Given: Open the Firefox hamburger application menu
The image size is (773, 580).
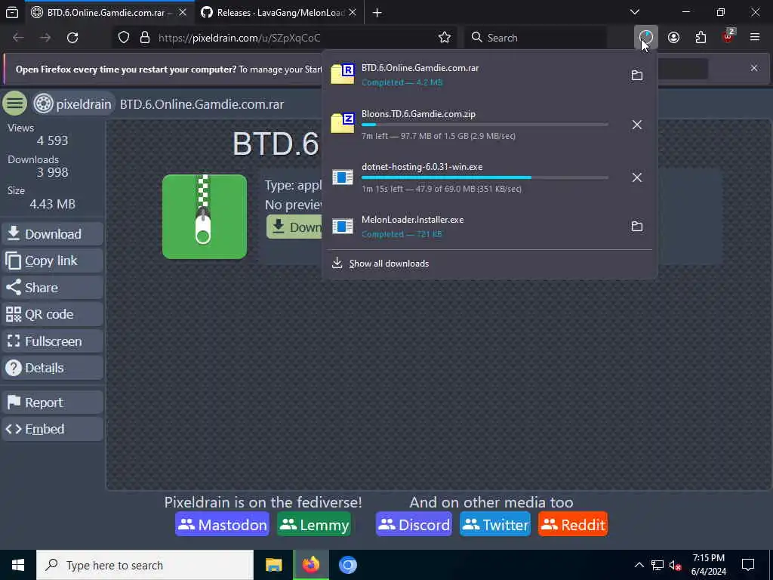Looking at the screenshot, I should [755, 38].
